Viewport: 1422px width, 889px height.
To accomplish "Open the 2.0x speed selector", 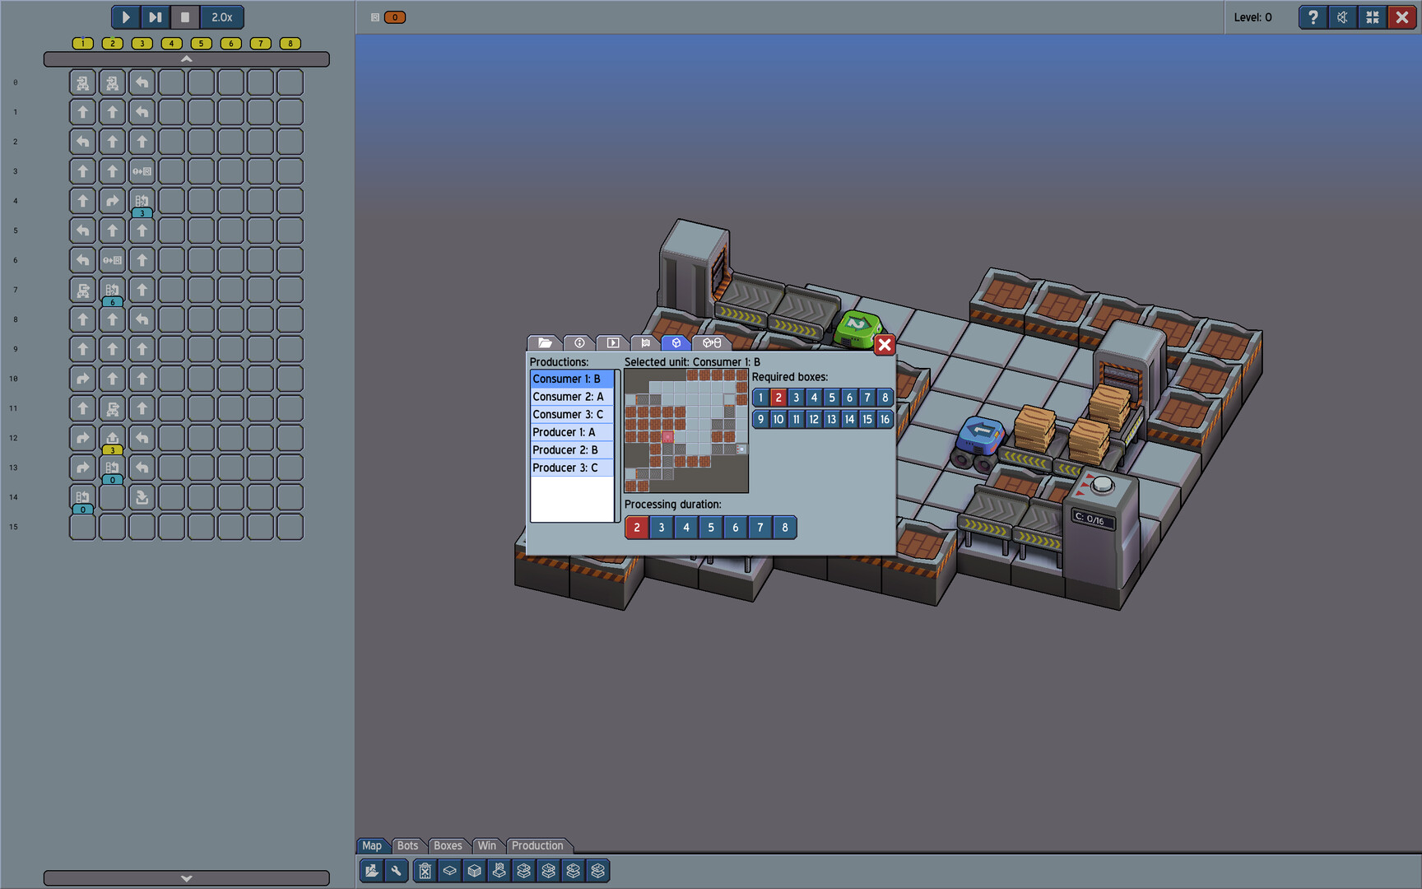I will [x=221, y=17].
